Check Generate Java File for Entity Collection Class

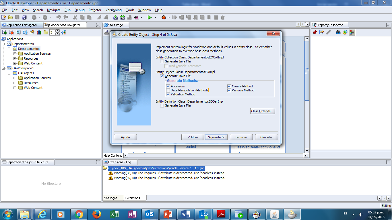tap(162, 61)
